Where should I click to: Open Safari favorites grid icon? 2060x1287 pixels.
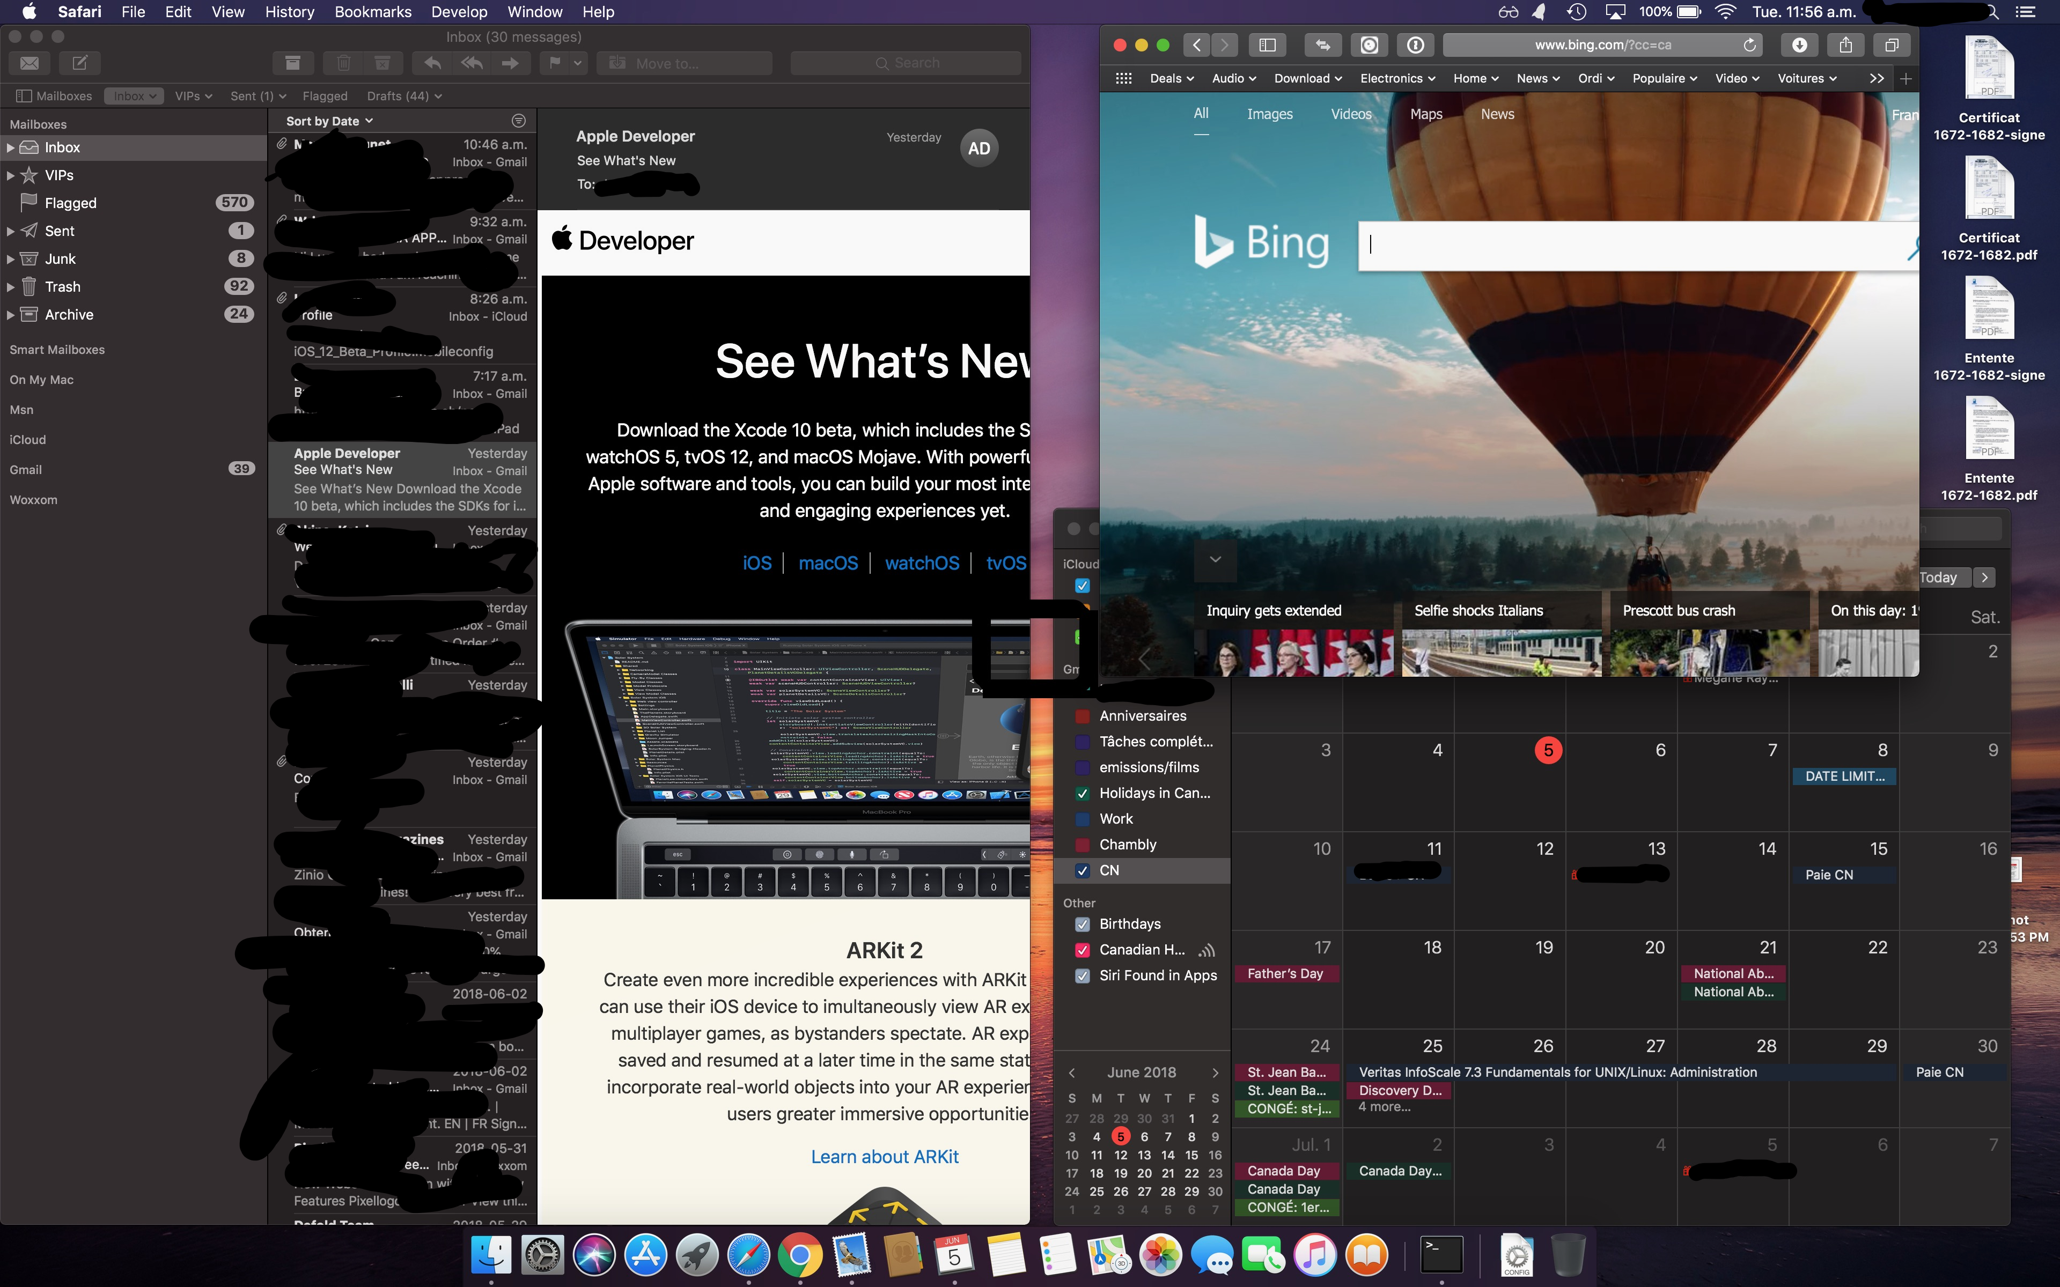tap(1124, 78)
